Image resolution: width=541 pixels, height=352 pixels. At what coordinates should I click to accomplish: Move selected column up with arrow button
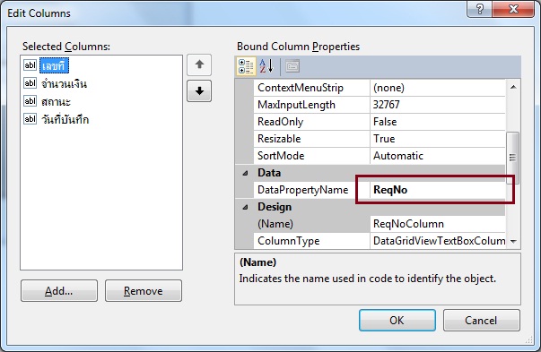click(199, 64)
